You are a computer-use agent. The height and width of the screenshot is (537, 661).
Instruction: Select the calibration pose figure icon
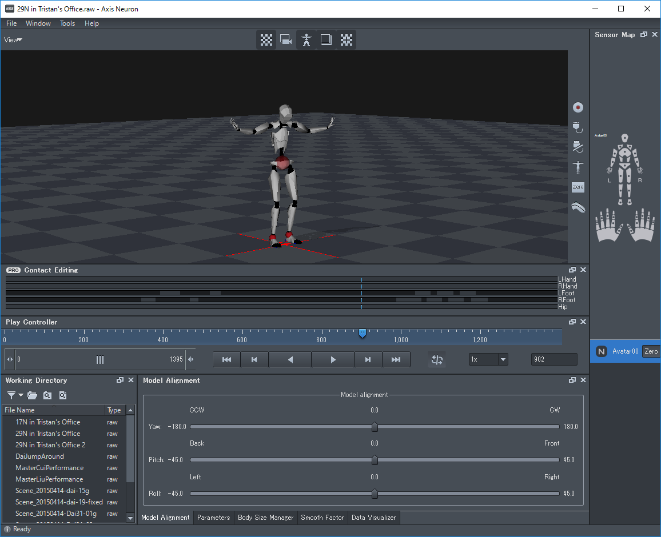[578, 167]
